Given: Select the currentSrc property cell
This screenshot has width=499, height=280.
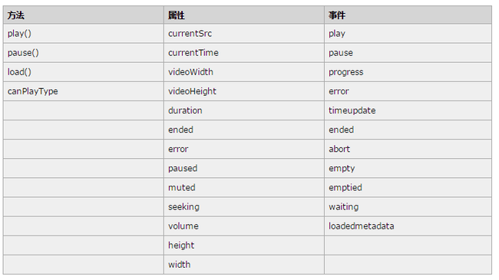Looking at the screenshot, I should pos(244,34).
